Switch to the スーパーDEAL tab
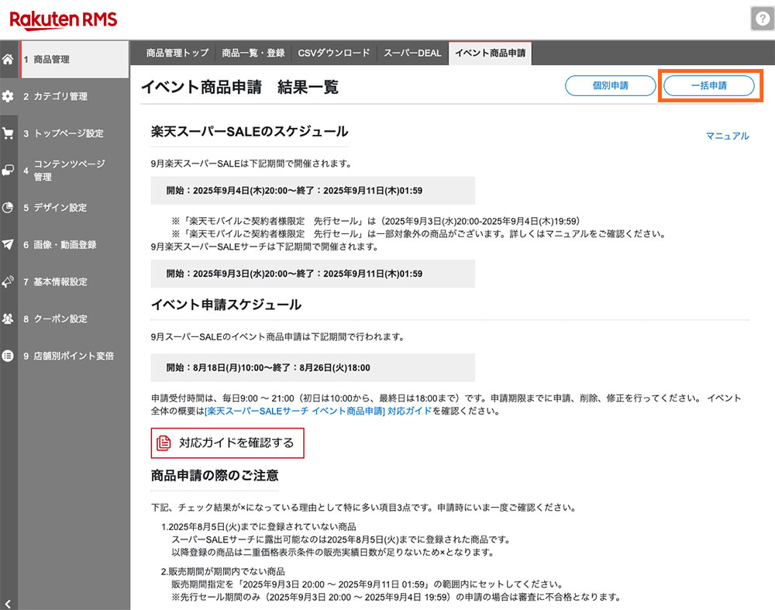Image resolution: width=775 pixels, height=610 pixels. click(x=413, y=53)
